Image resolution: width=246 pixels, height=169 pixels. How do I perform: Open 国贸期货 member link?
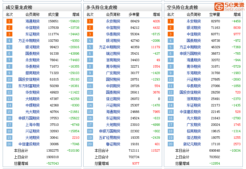click(113, 79)
